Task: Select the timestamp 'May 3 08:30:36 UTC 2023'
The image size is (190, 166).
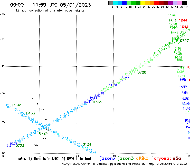Action: [168, 164]
